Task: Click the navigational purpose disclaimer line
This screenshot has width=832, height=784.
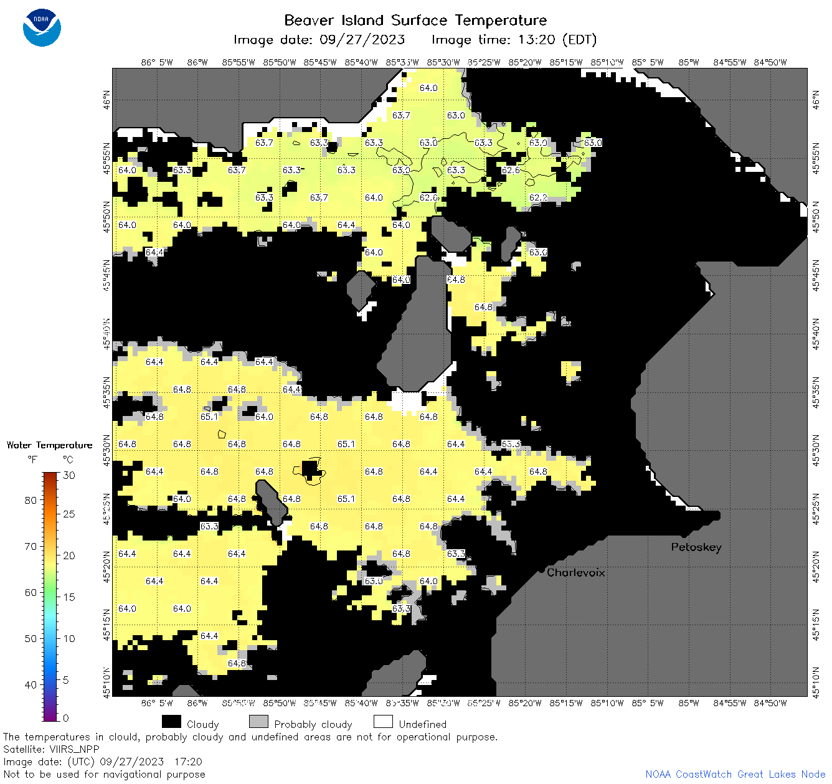Action: click(104, 774)
